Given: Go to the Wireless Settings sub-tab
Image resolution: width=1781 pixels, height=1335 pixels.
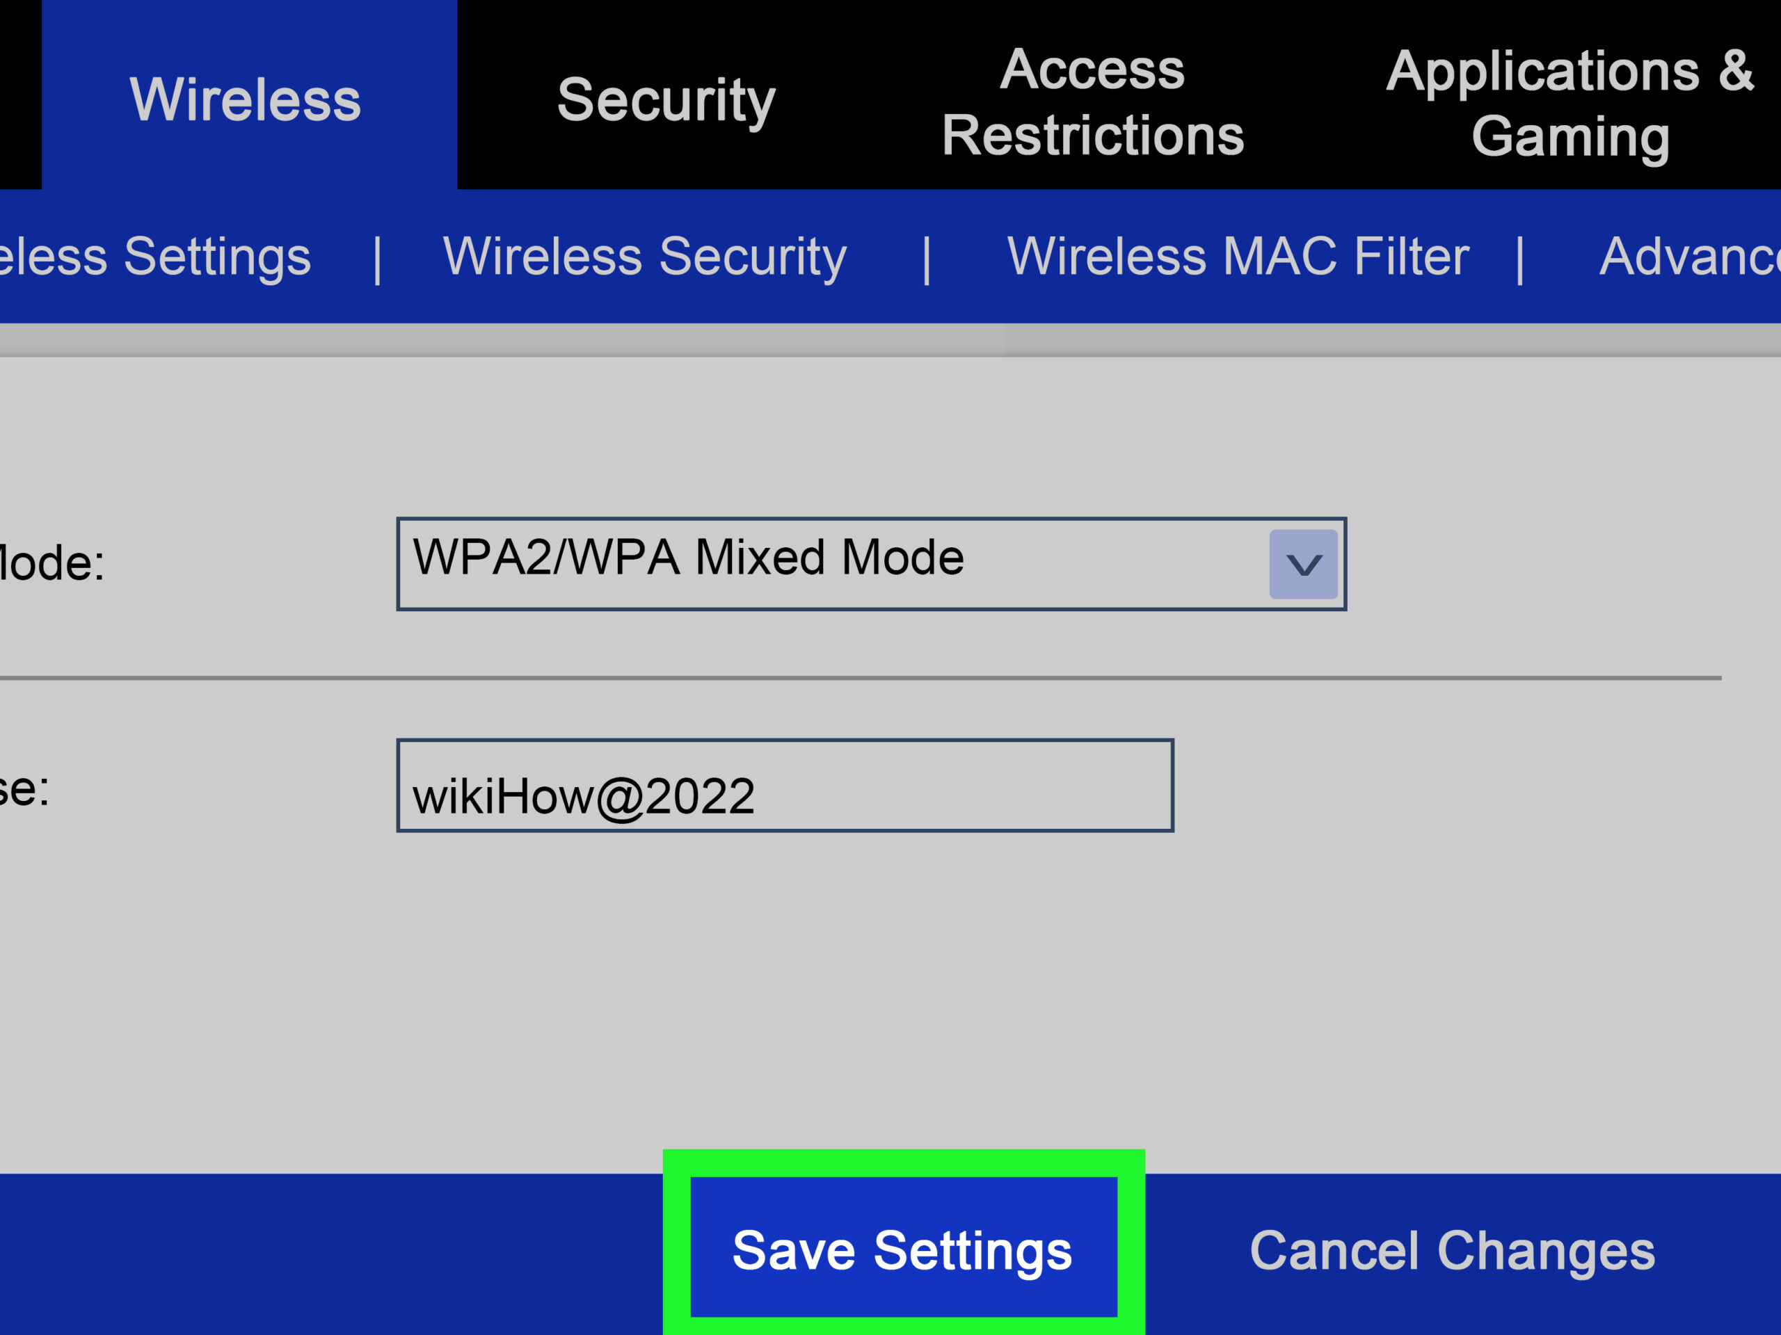Looking at the screenshot, I should 153,257.
